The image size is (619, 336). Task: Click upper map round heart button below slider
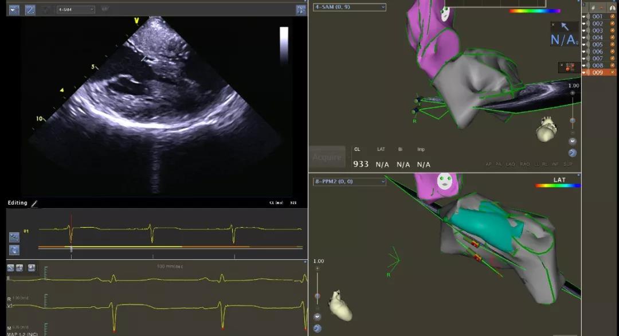[573, 142]
